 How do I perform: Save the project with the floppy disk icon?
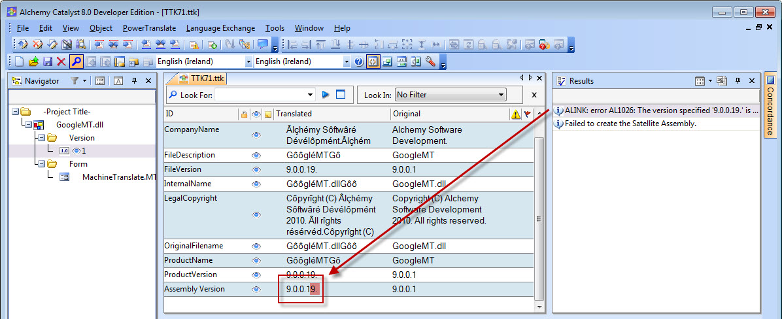pos(47,62)
